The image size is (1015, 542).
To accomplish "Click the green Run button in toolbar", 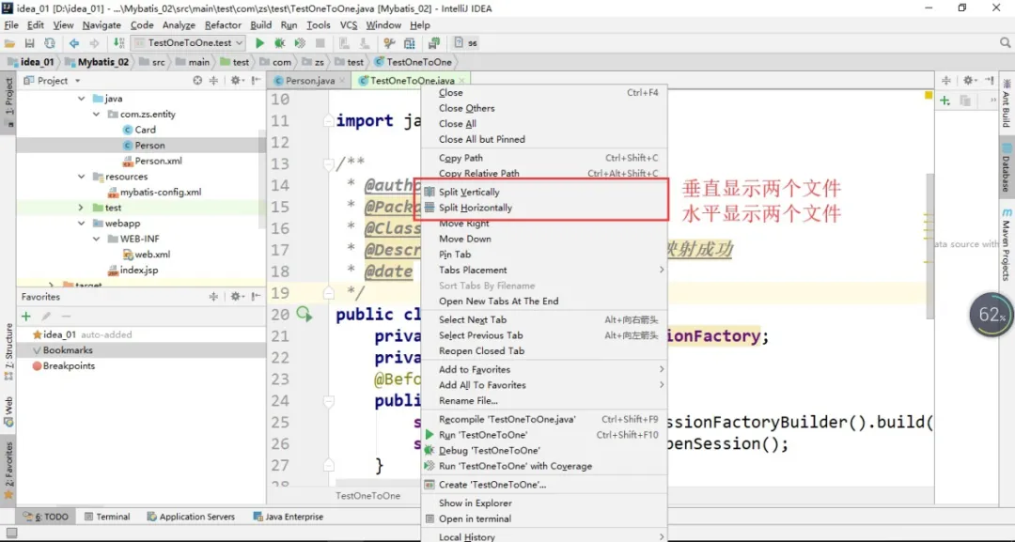I will click(260, 43).
